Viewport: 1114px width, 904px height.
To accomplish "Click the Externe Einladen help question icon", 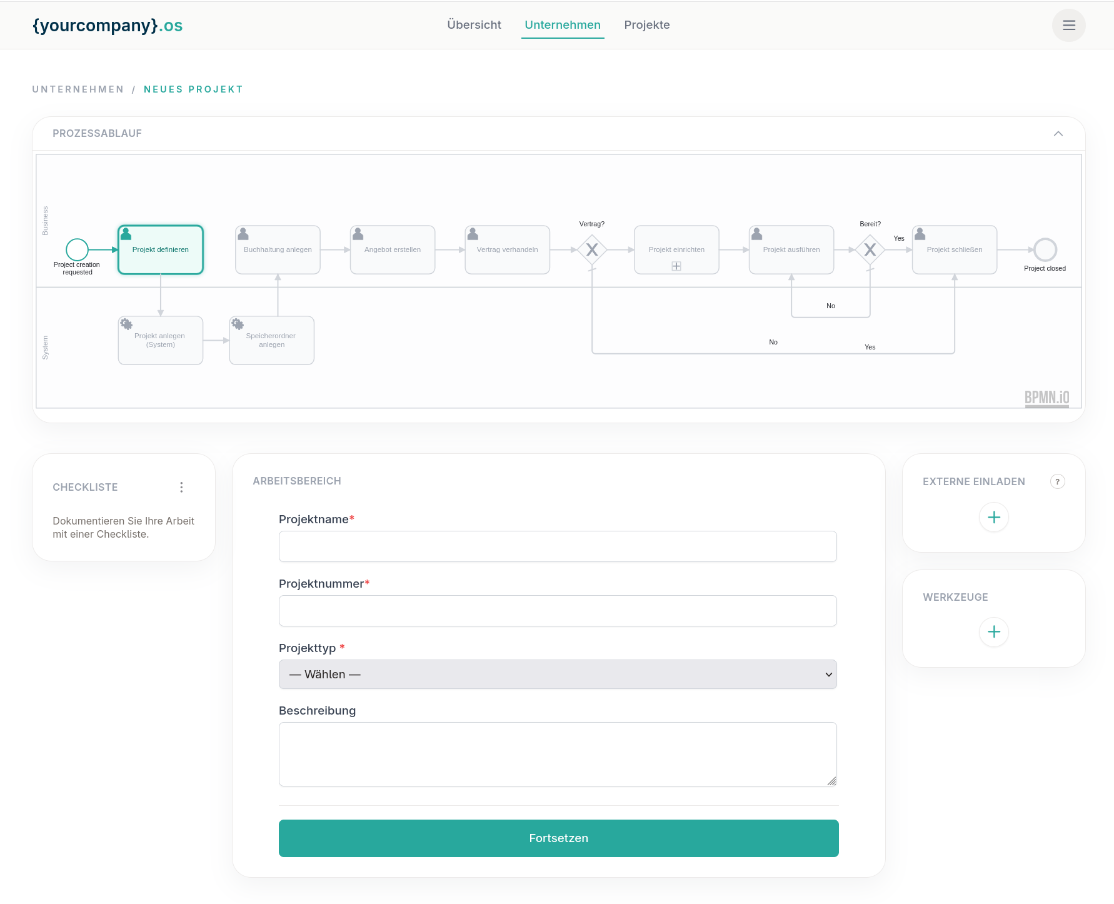I will [x=1057, y=481].
